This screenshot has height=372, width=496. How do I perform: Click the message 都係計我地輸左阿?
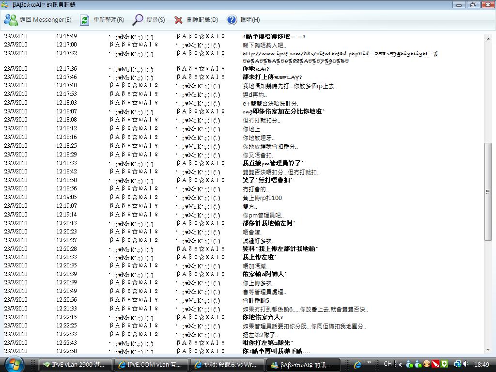pos(269,223)
